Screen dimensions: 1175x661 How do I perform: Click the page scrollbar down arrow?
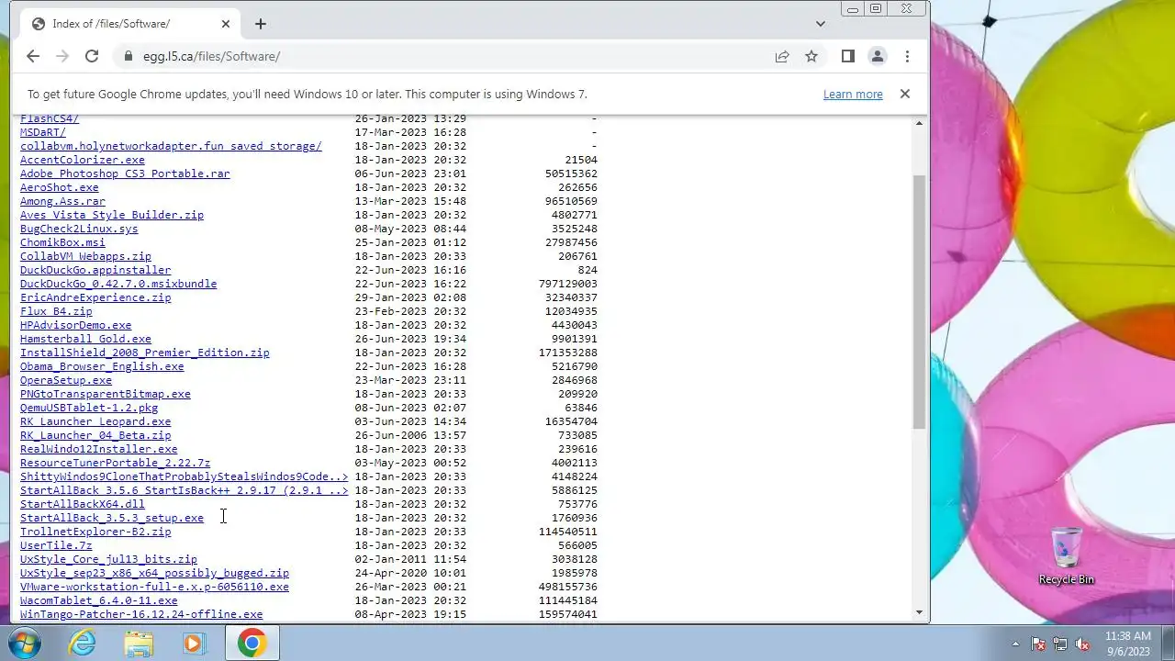tap(919, 612)
